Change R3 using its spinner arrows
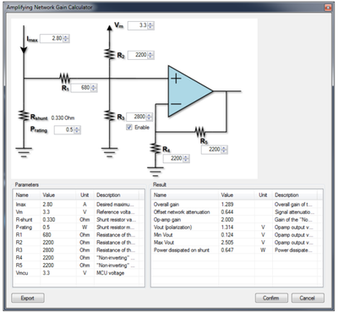Screen dimensions: 338x312 pyautogui.click(x=150, y=117)
